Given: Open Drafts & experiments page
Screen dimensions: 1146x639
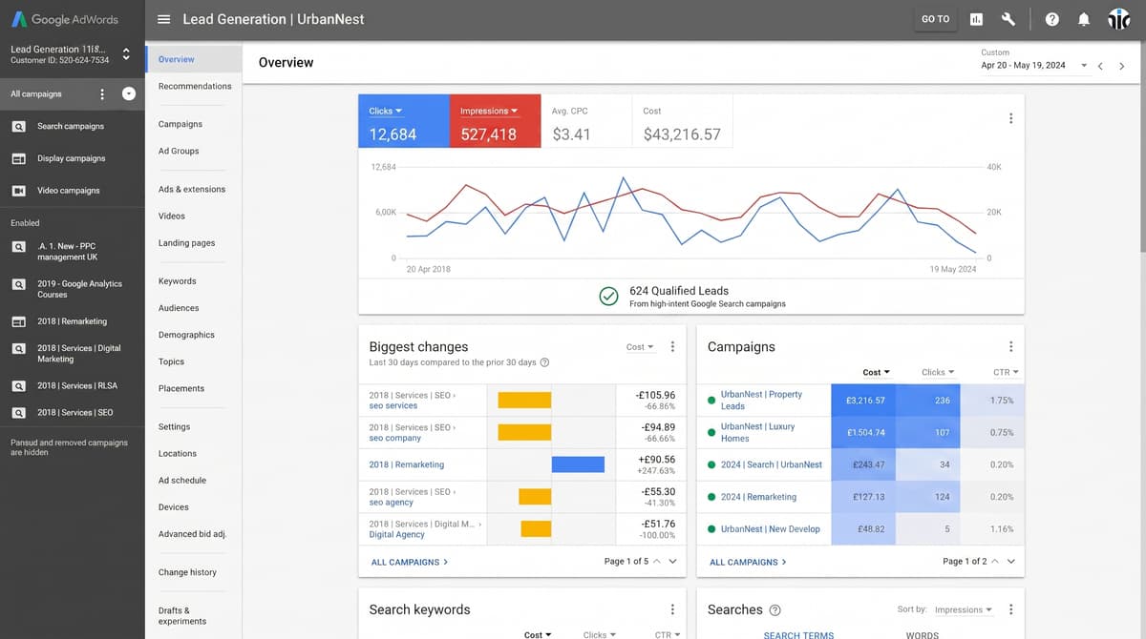Looking at the screenshot, I should coord(182,616).
